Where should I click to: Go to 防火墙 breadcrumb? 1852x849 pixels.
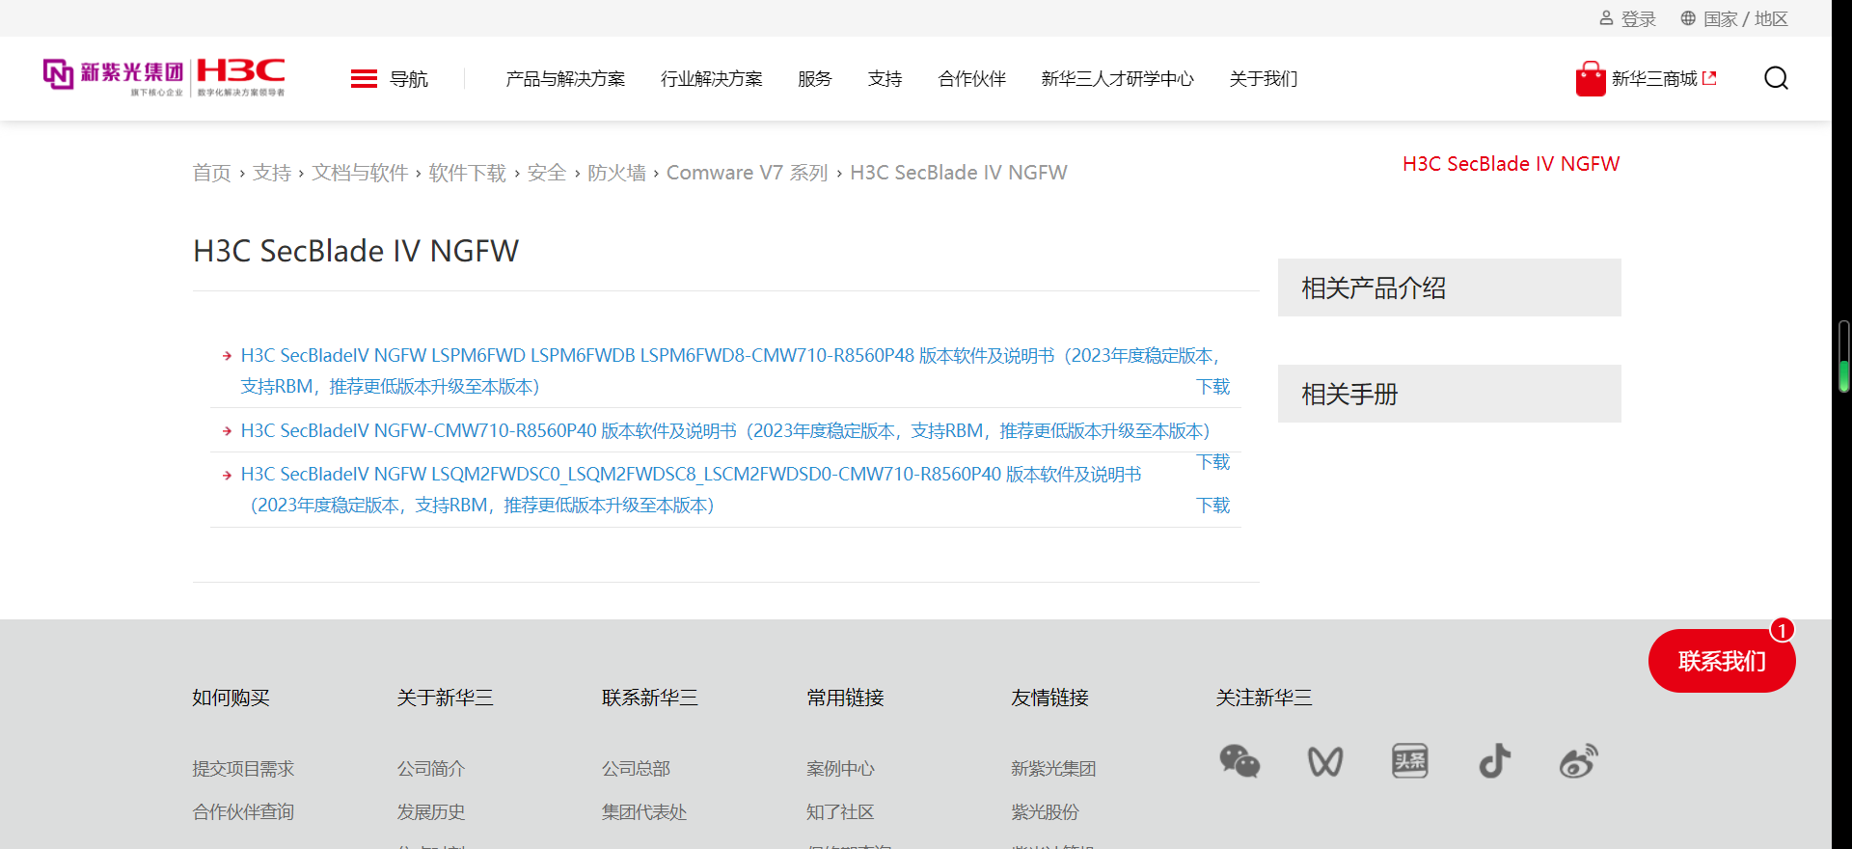coord(617,173)
